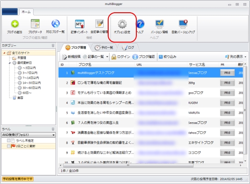Screen dimensions: 250x184
Task: Click 新規投稿 in the toolbar
Action: (71, 57)
